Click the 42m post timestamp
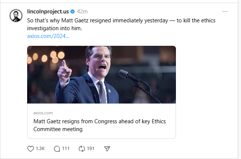The height and width of the screenshot is (159, 241). (x=82, y=12)
